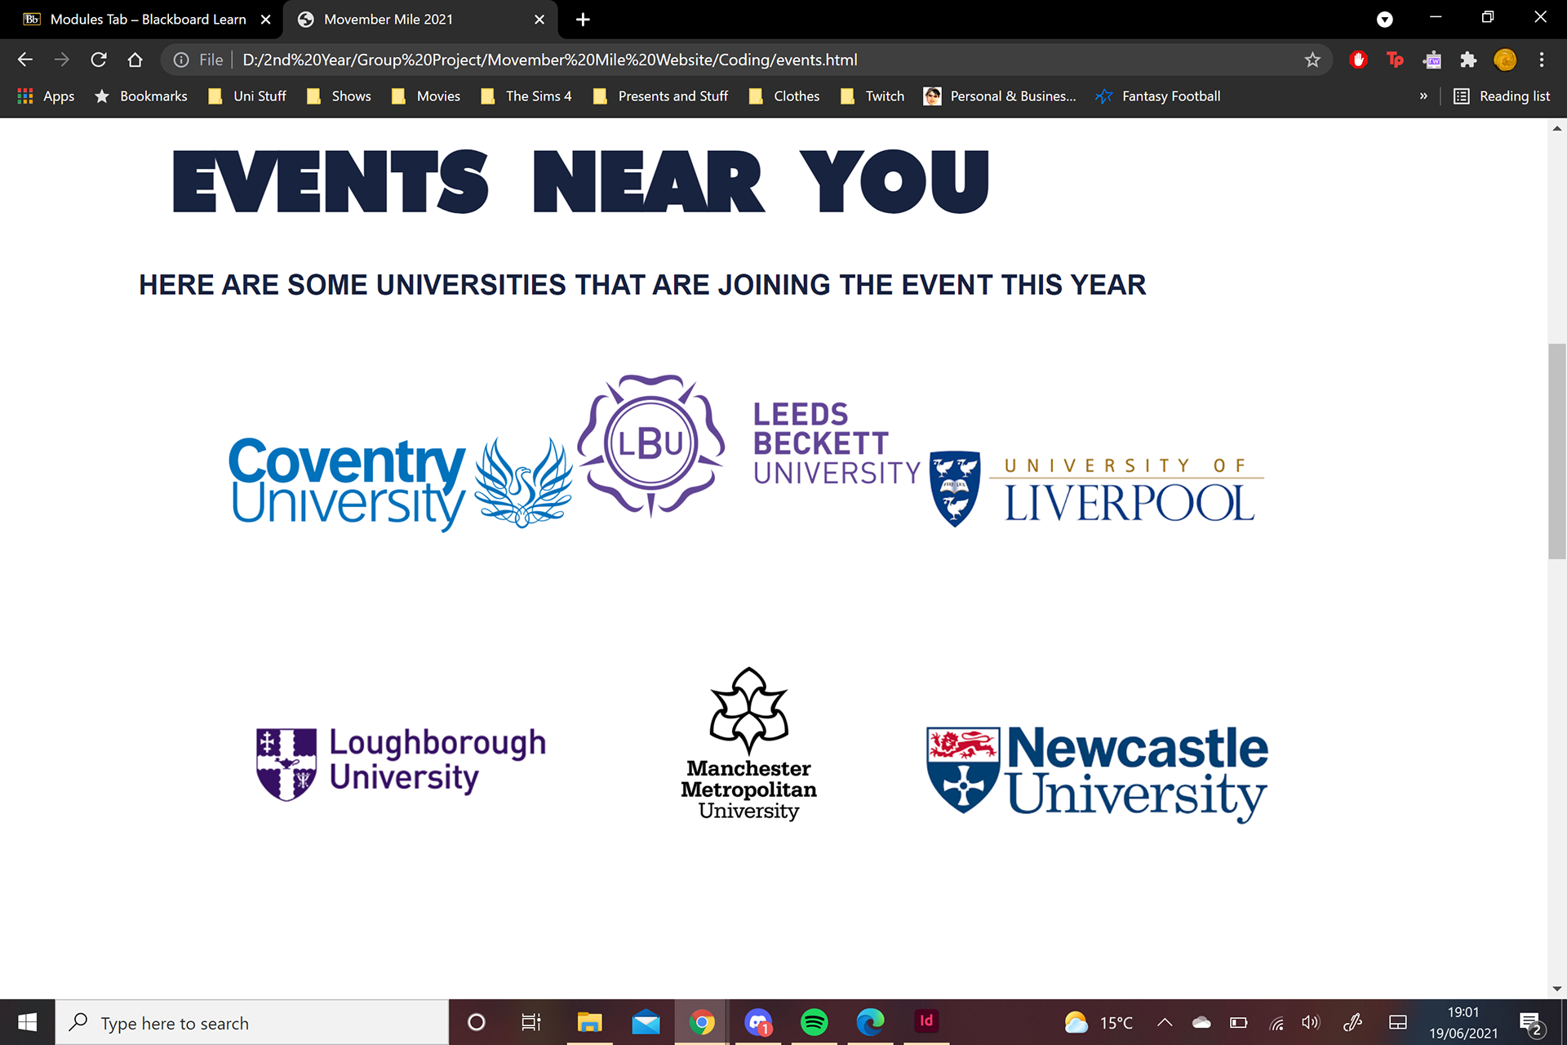Open the red stop-hand extension
This screenshot has height=1045, width=1567.
(1358, 60)
